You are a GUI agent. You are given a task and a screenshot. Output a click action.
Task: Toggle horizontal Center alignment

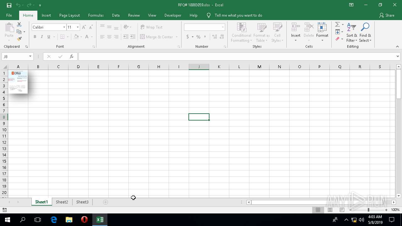109,37
